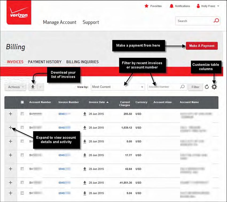
Task: Click the 20 Jun 2015 date in the 9.04 row
Action: (96, 193)
